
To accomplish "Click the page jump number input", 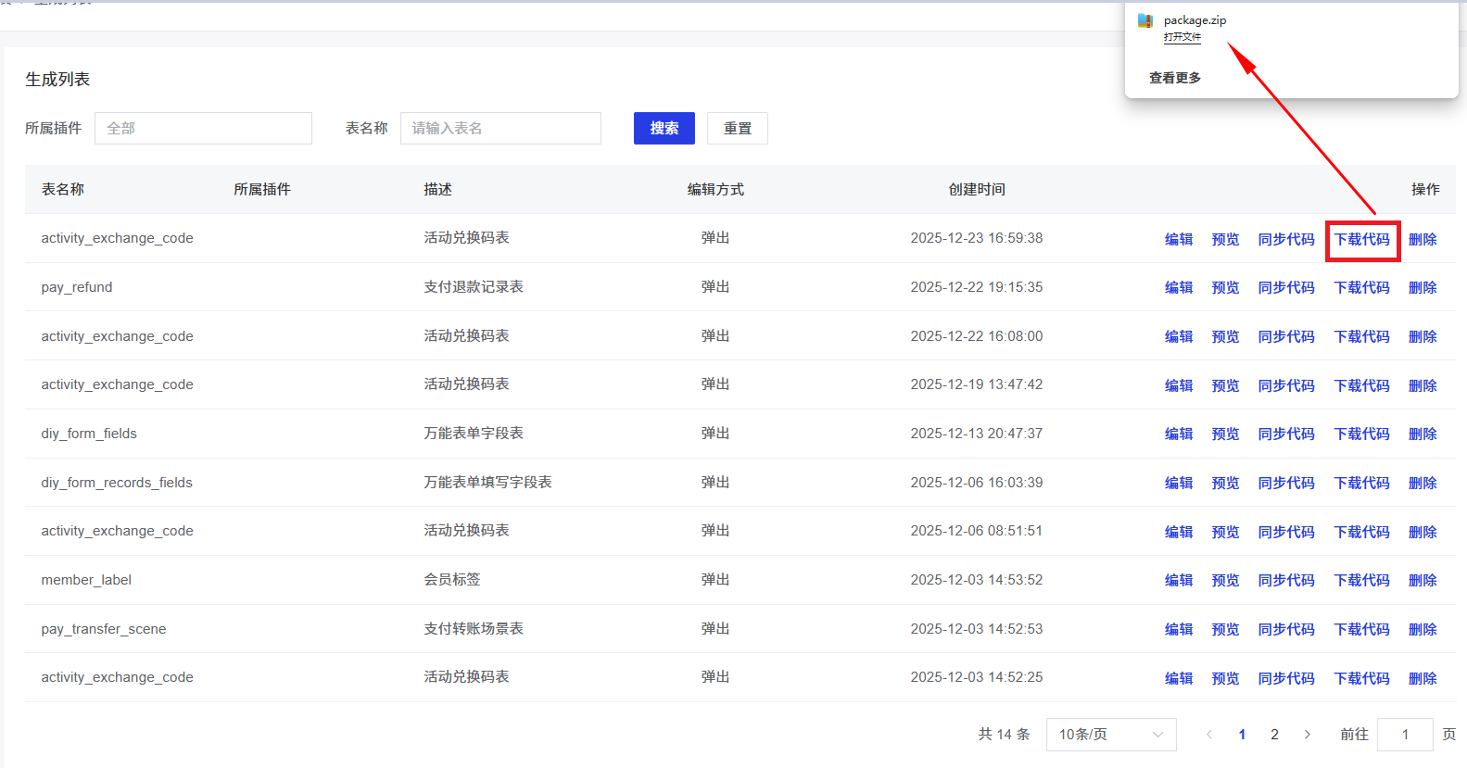I will 1404,735.
